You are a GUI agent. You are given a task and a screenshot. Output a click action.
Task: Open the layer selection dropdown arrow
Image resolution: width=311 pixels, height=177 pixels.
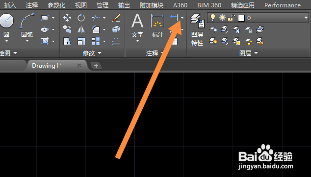[x=306, y=18]
